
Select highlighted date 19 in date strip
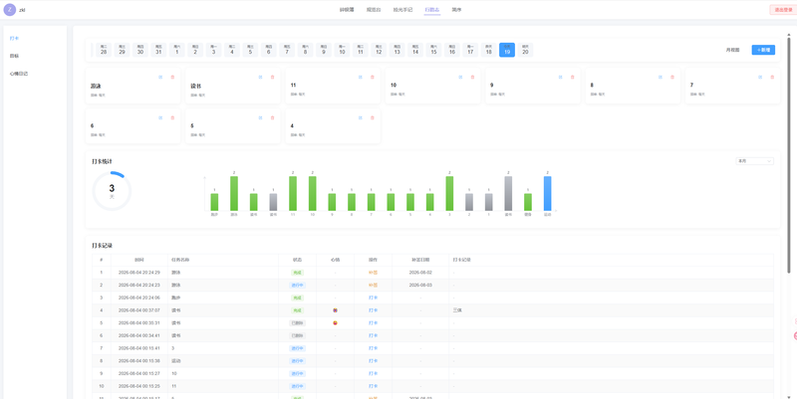coord(507,50)
